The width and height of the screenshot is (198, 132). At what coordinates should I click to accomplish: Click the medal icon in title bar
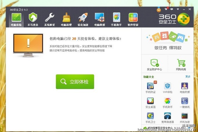(x=159, y=10)
